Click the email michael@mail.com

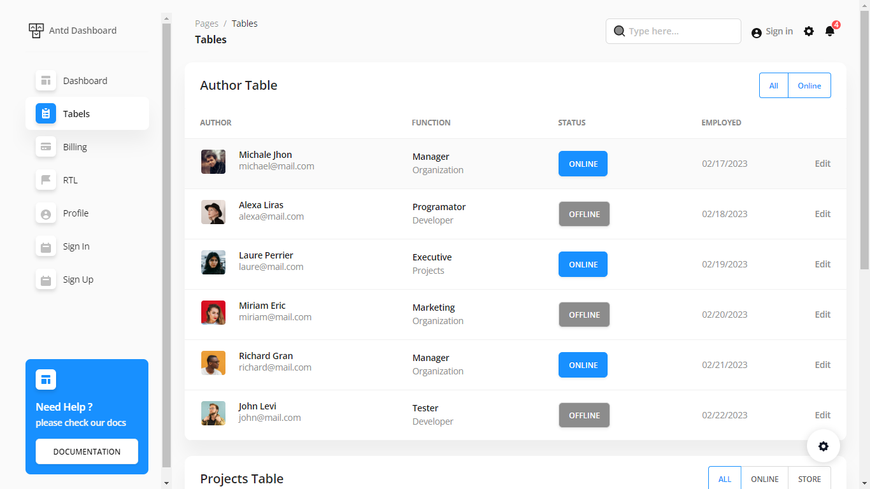click(276, 166)
